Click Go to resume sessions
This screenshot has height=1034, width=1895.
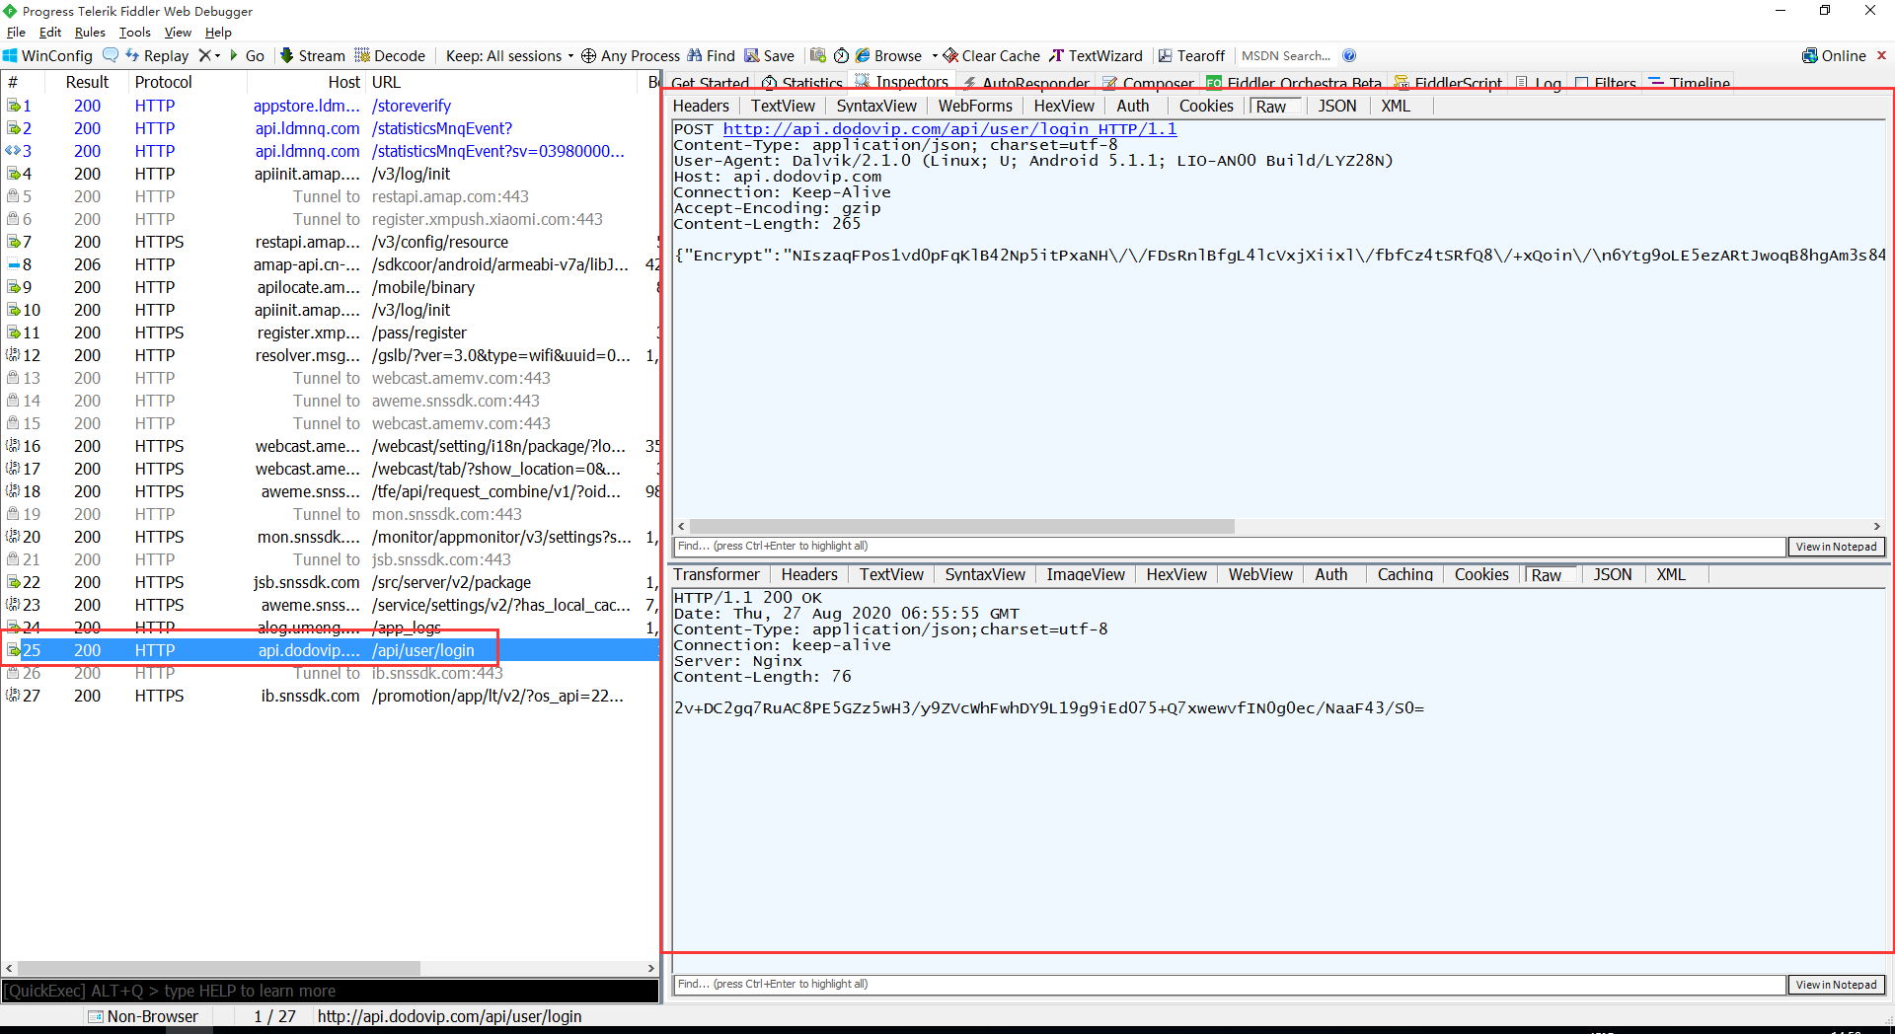(248, 56)
